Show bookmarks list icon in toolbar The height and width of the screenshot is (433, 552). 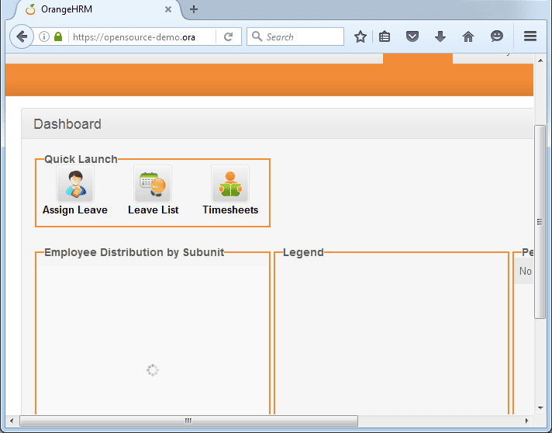(x=385, y=36)
